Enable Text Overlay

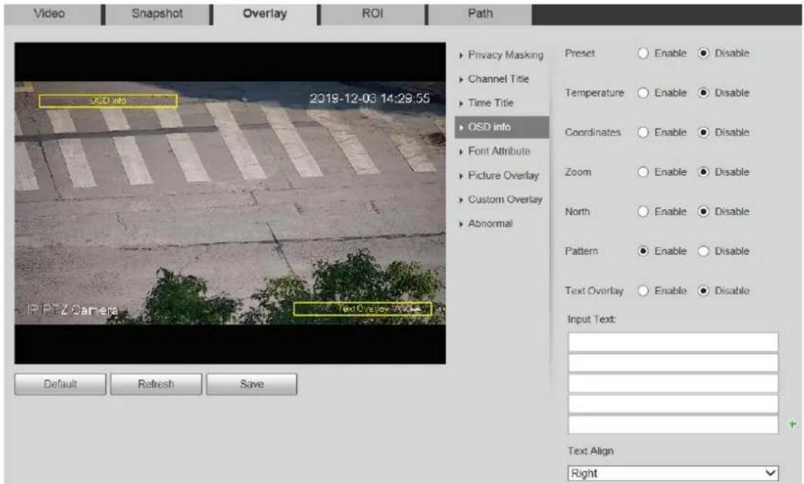[x=643, y=291]
